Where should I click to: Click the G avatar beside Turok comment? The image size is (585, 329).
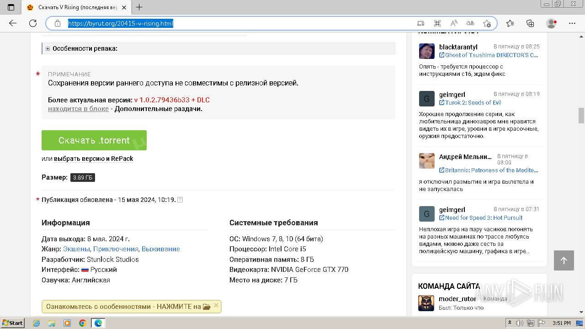pos(427,99)
